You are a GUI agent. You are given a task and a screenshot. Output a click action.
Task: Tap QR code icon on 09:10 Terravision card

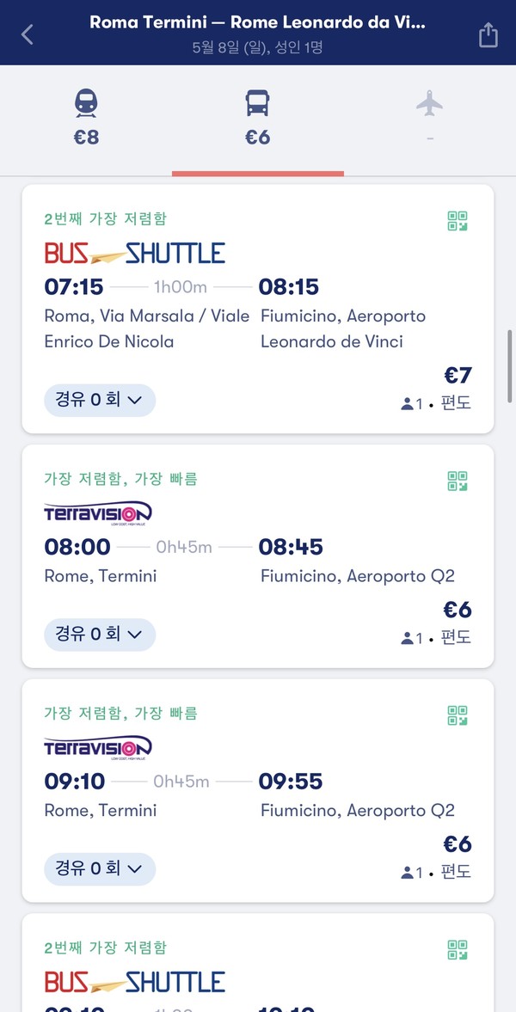458,715
